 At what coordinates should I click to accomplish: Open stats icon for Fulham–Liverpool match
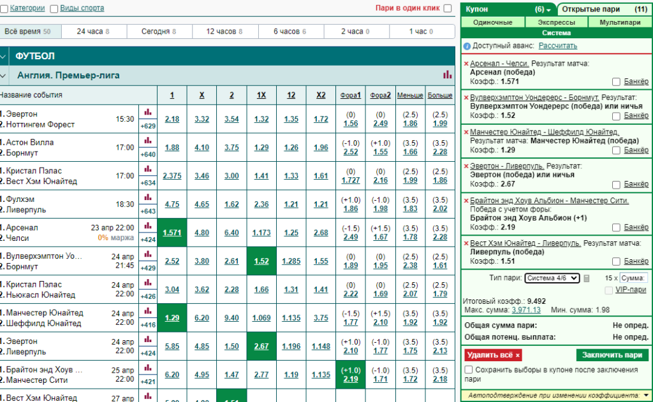(148, 197)
